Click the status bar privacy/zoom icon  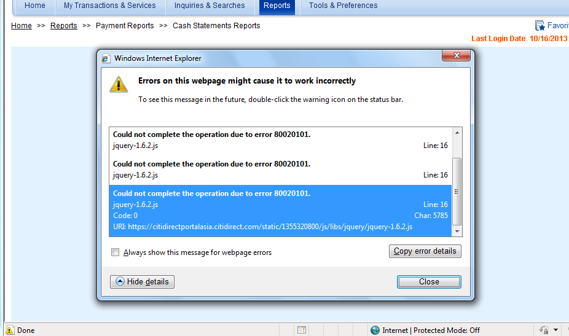pyautogui.click(x=544, y=330)
